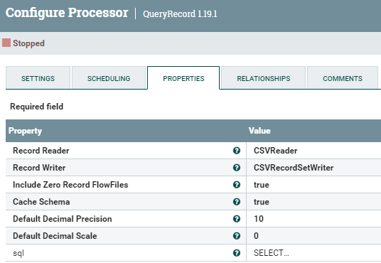Switch to the Scheduling tab

coord(109,77)
